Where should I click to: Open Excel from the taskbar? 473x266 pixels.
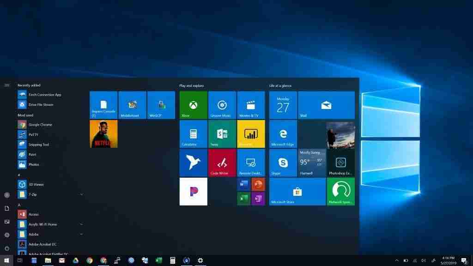pos(159,260)
